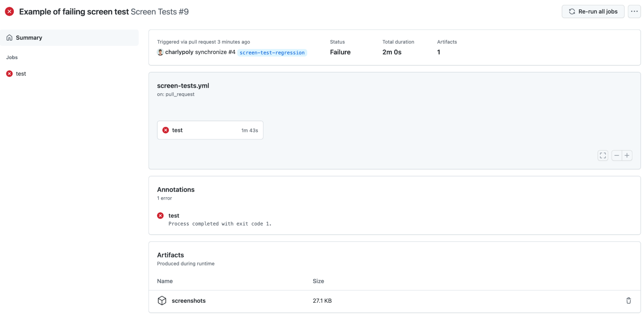The image size is (643, 323).
Task: Select the Summary home icon in sidebar
Action: (x=9, y=37)
